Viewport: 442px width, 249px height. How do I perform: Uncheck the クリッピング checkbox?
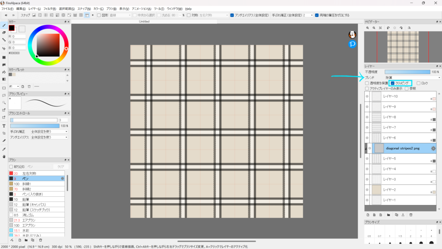click(392, 83)
